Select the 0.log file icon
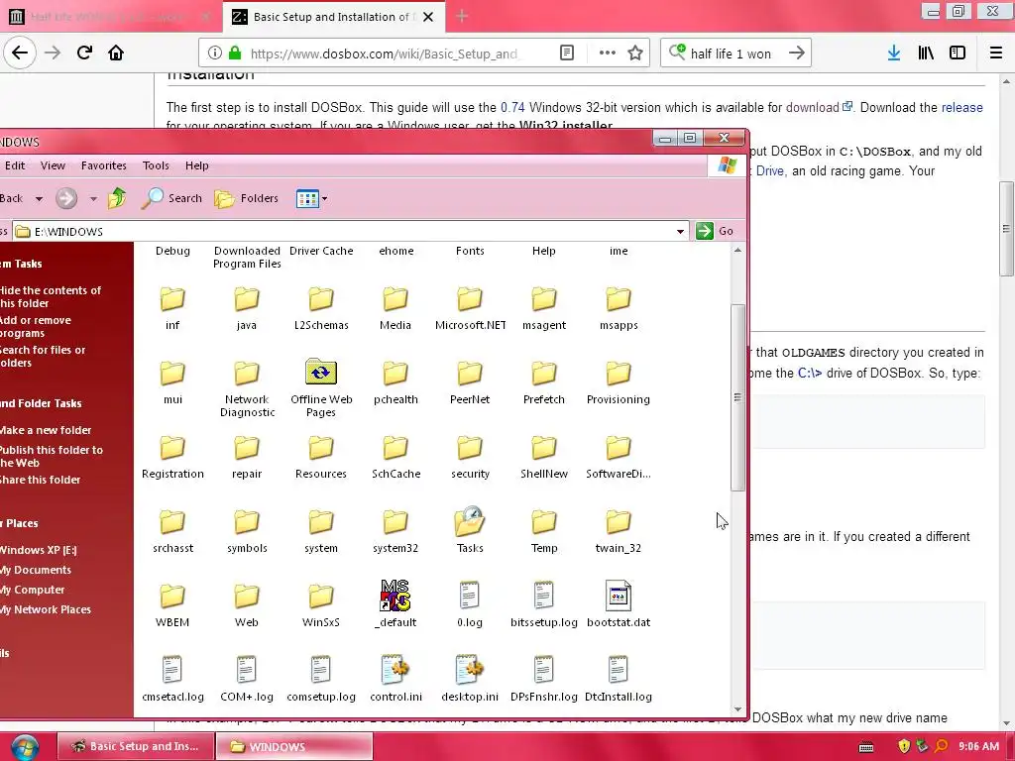 (469, 596)
